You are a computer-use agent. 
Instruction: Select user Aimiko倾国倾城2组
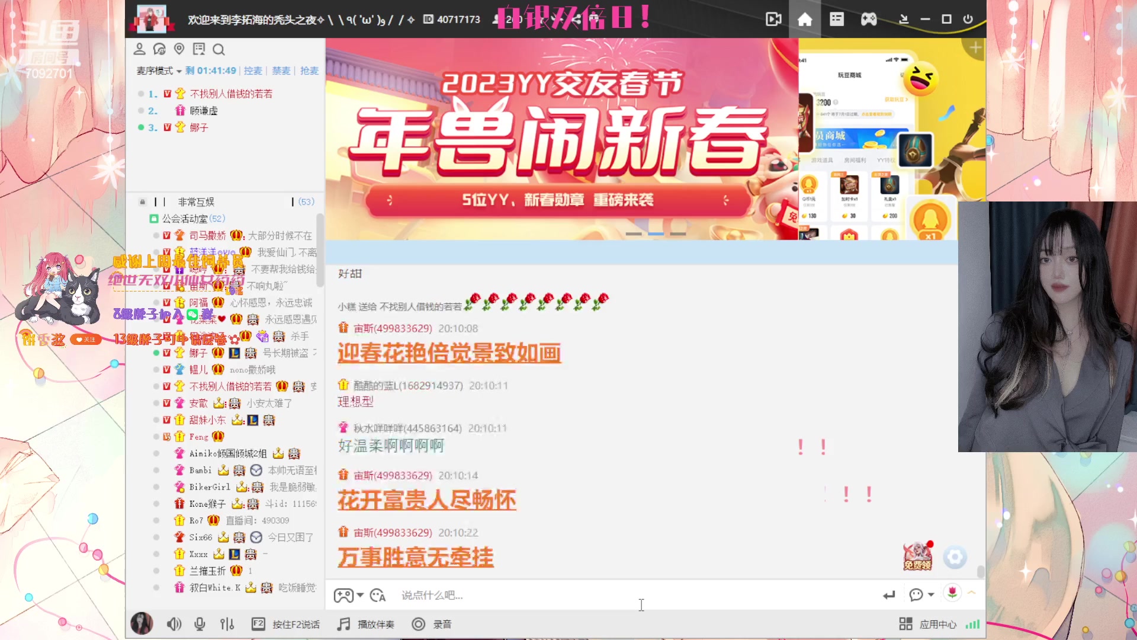tap(228, 454)
